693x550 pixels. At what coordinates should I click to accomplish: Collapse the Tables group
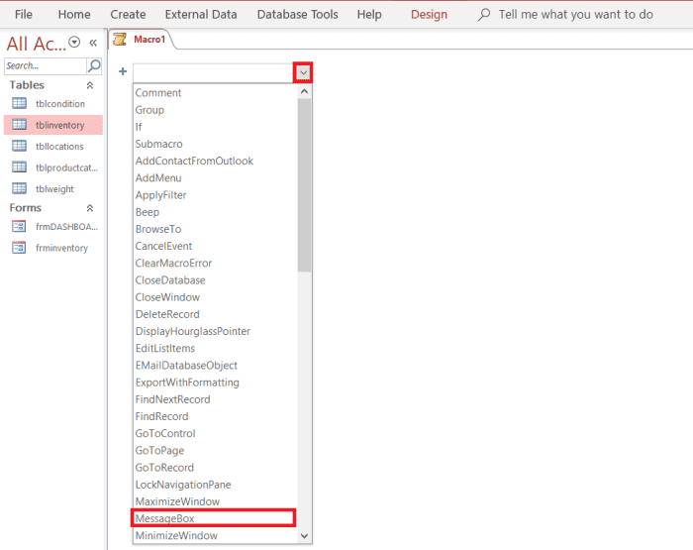pos(90,86)
